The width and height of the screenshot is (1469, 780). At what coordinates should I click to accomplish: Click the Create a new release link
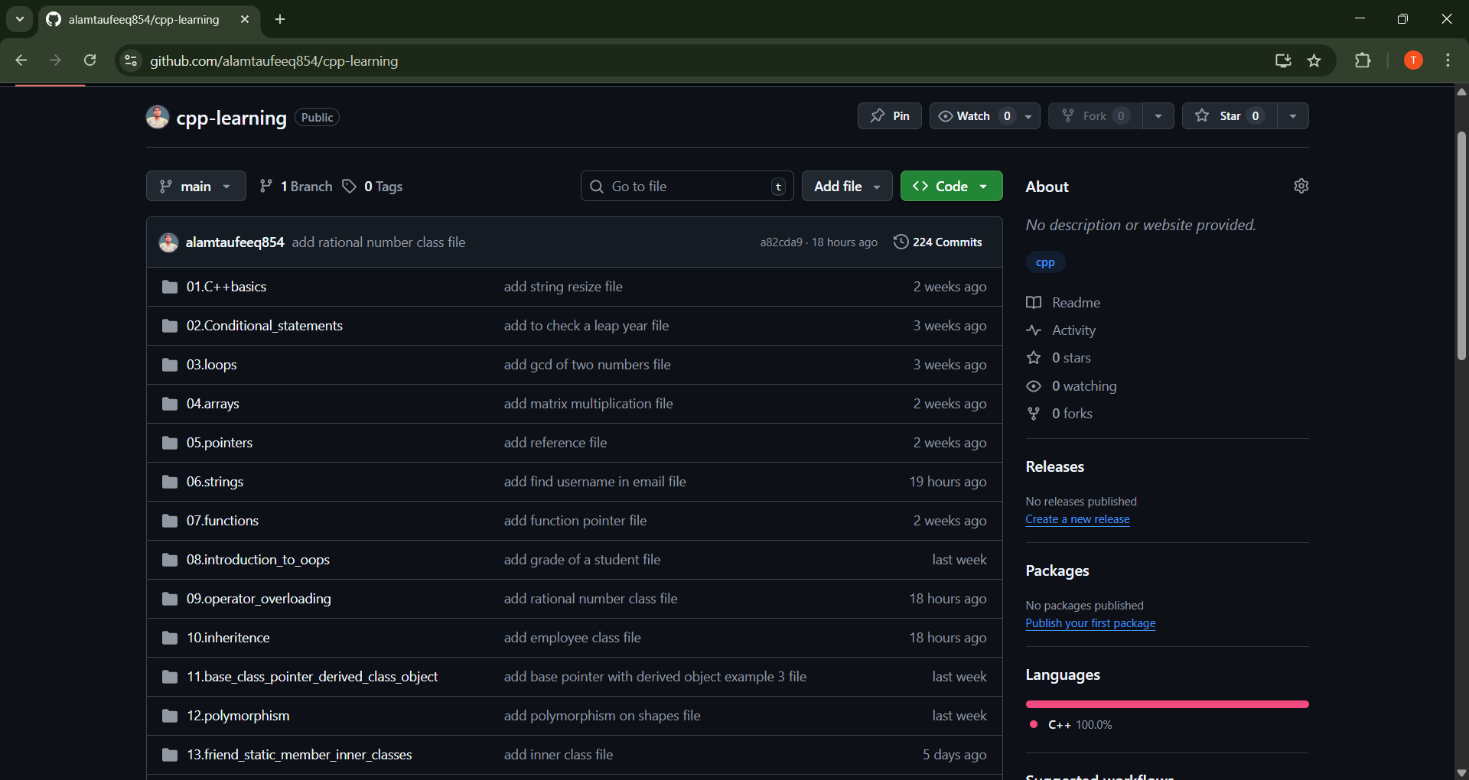point(1077,519)
